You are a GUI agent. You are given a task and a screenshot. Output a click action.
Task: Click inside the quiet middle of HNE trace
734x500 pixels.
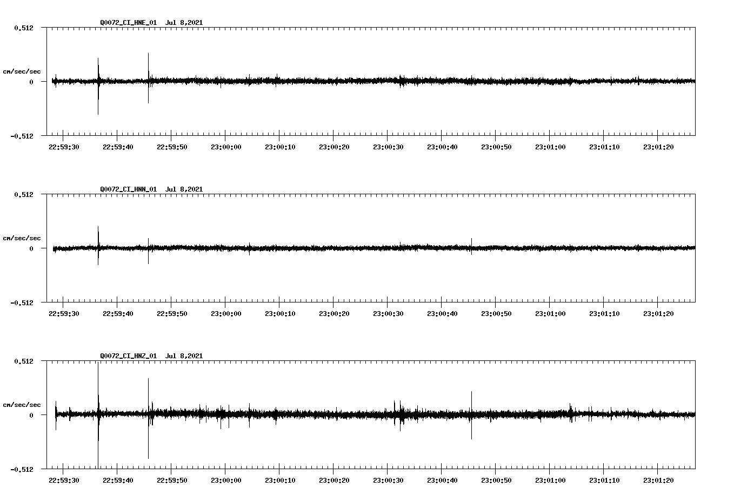click(351, 81)
